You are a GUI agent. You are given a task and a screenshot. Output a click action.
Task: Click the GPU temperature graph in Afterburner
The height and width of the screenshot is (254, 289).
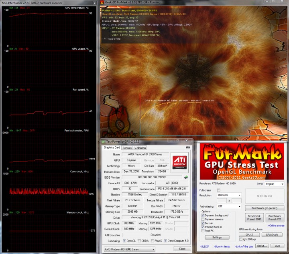[x=49, y=27]
